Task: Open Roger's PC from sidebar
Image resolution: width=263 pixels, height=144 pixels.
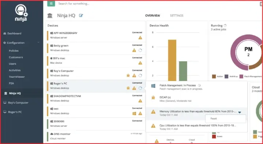Action: 15,112
